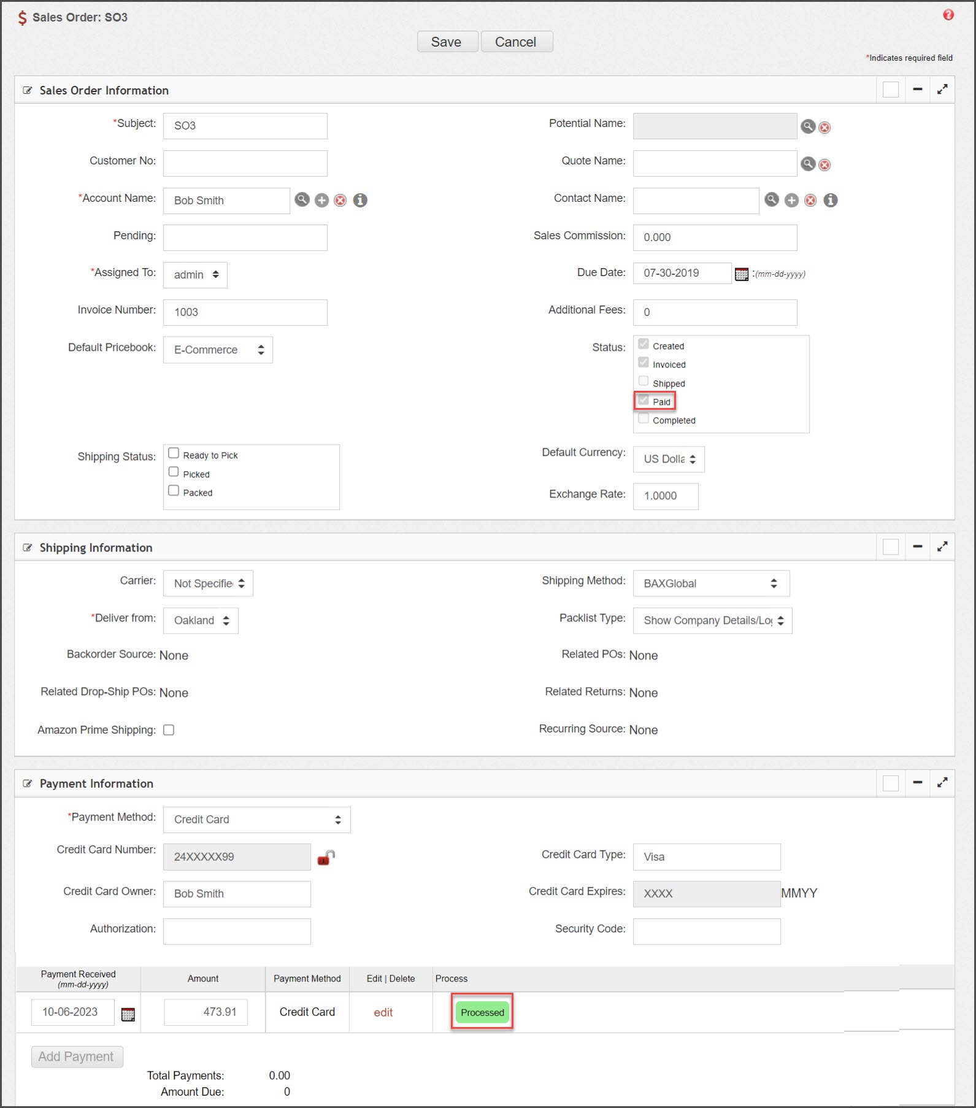Open the Payment Method Credit Card dropdown
The width and height of the screenshot is (976, 1108).
click(x=256, y=820)
